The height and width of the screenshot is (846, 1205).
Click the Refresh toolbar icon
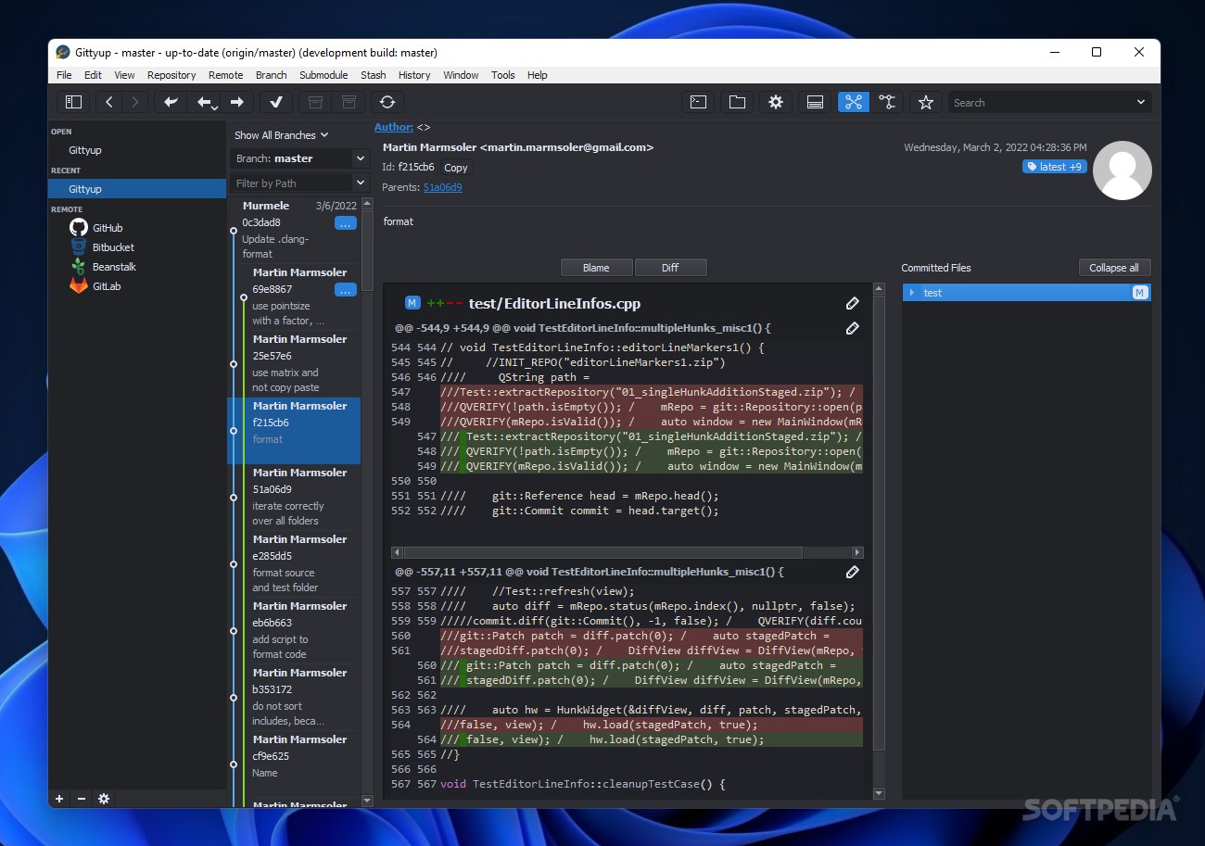pos(387,102)
